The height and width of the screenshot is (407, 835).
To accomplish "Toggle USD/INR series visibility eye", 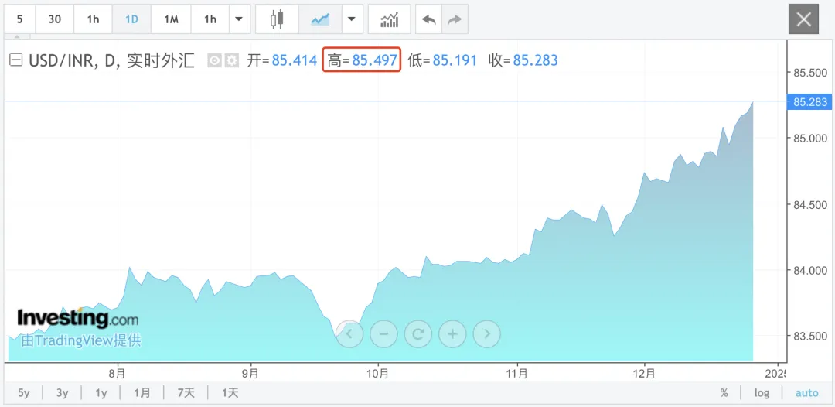I will click(x=215, y=60).
